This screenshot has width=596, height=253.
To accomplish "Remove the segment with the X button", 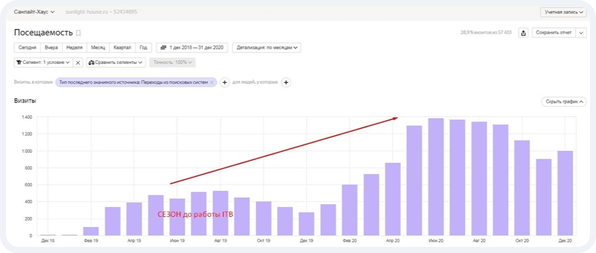I will coord(78,62).
